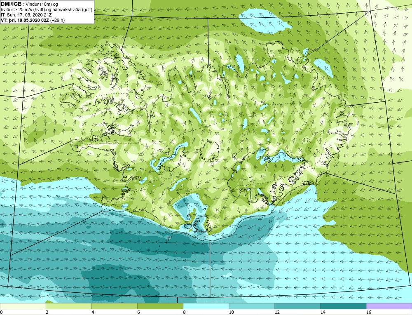Click the 'hviður > 25 m/s (hvítt)' caption line

47,10
